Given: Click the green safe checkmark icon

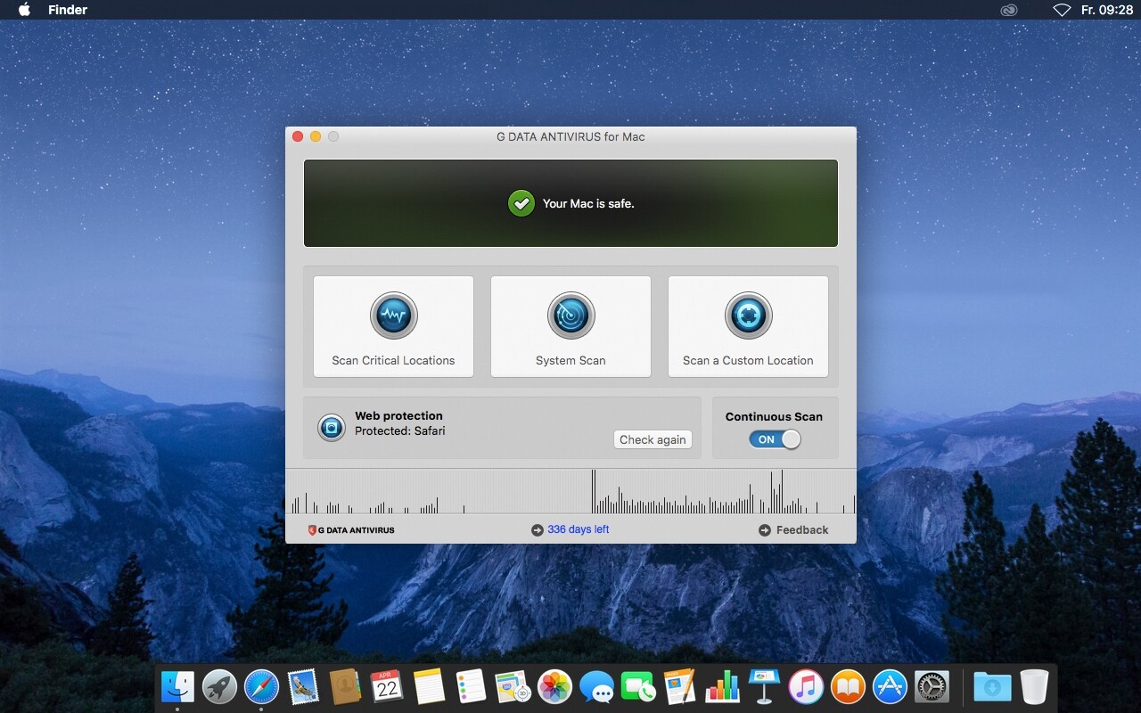Looking at the screenshot, I should 521,203.
